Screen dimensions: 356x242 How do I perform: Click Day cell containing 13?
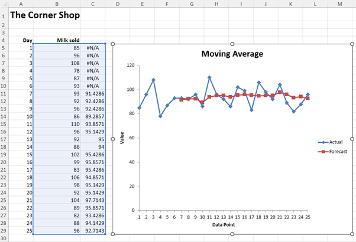tap(21, 139)
